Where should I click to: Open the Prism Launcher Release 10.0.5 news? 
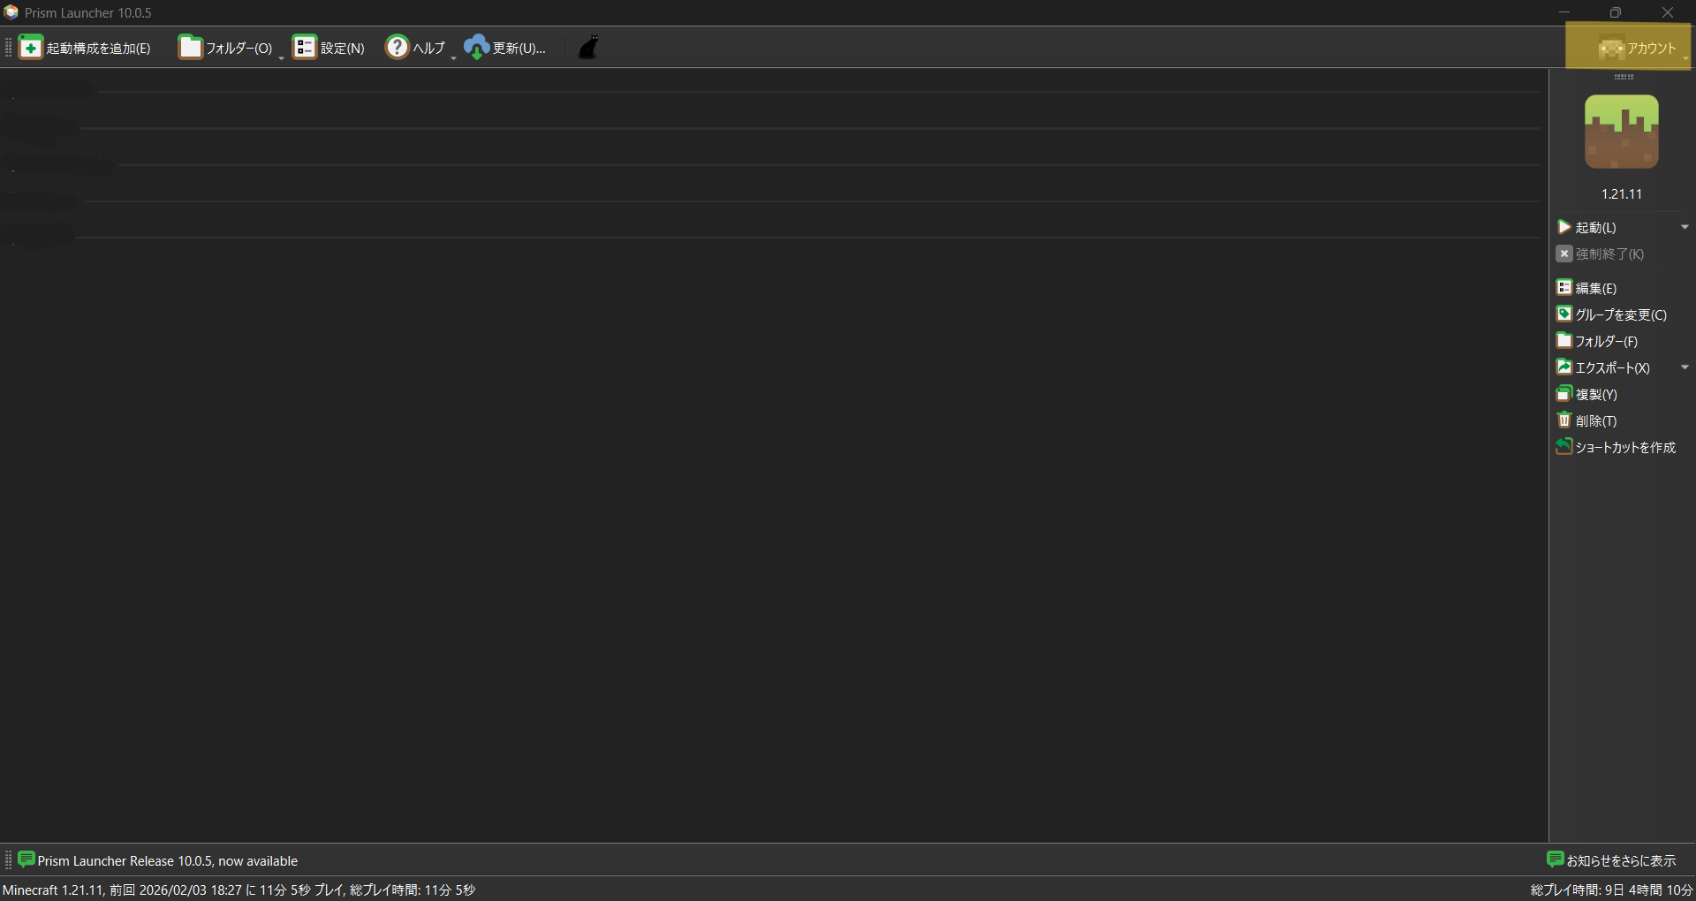pos(167,860)
